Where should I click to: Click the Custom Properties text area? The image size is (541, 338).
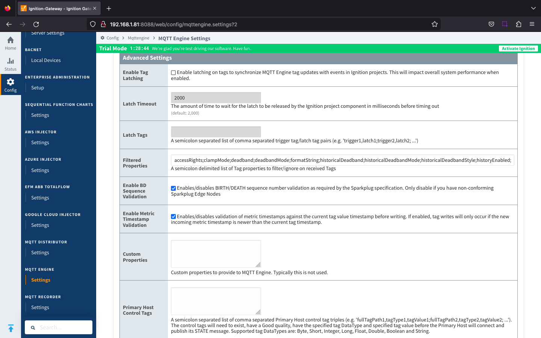coord(216,254)
